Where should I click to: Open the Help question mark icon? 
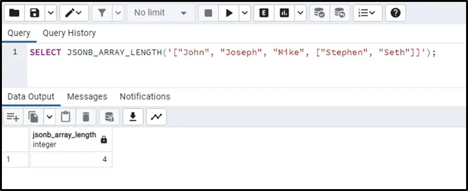[395, 13]
